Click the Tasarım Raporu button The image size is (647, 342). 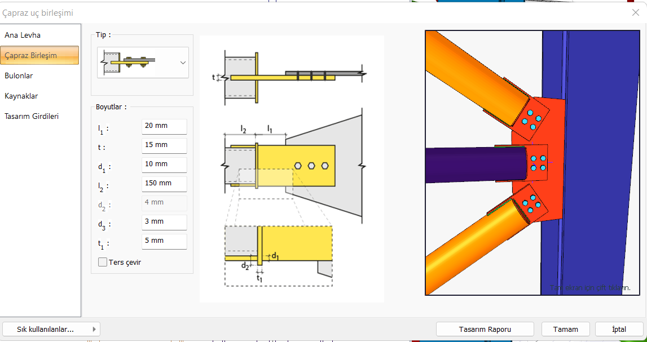click(x=485, y=329)
